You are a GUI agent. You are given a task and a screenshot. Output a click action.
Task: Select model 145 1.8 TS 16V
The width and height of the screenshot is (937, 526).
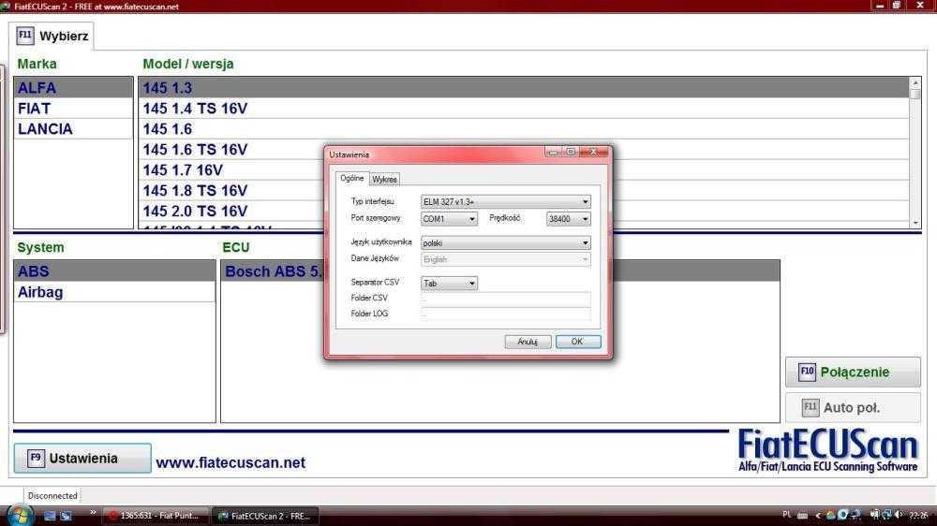231,190
